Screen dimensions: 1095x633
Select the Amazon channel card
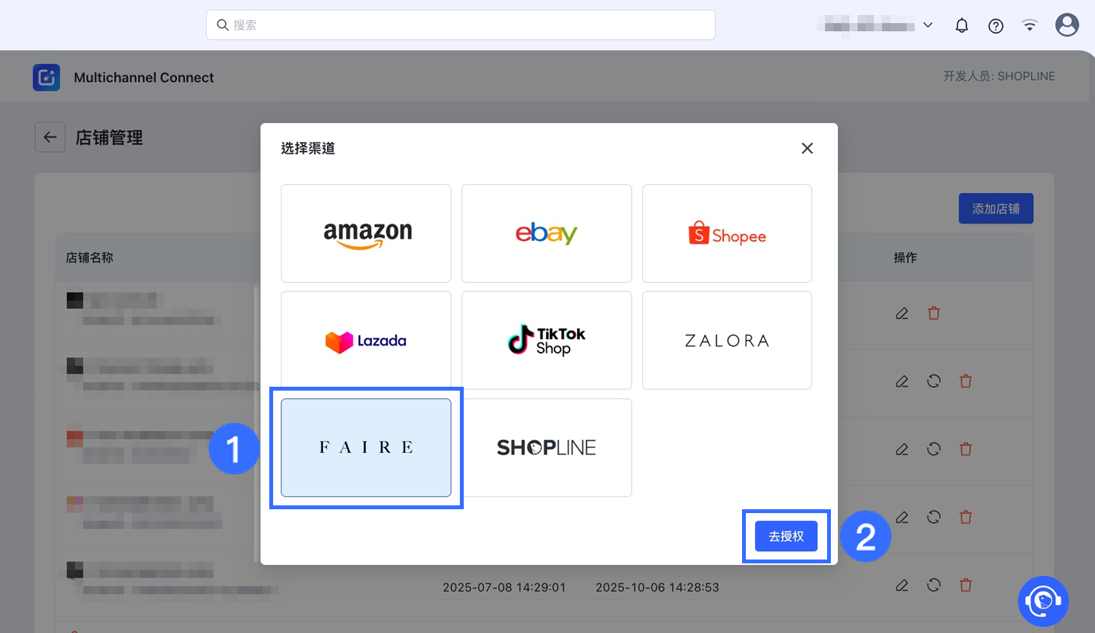[x=366, y=233]
